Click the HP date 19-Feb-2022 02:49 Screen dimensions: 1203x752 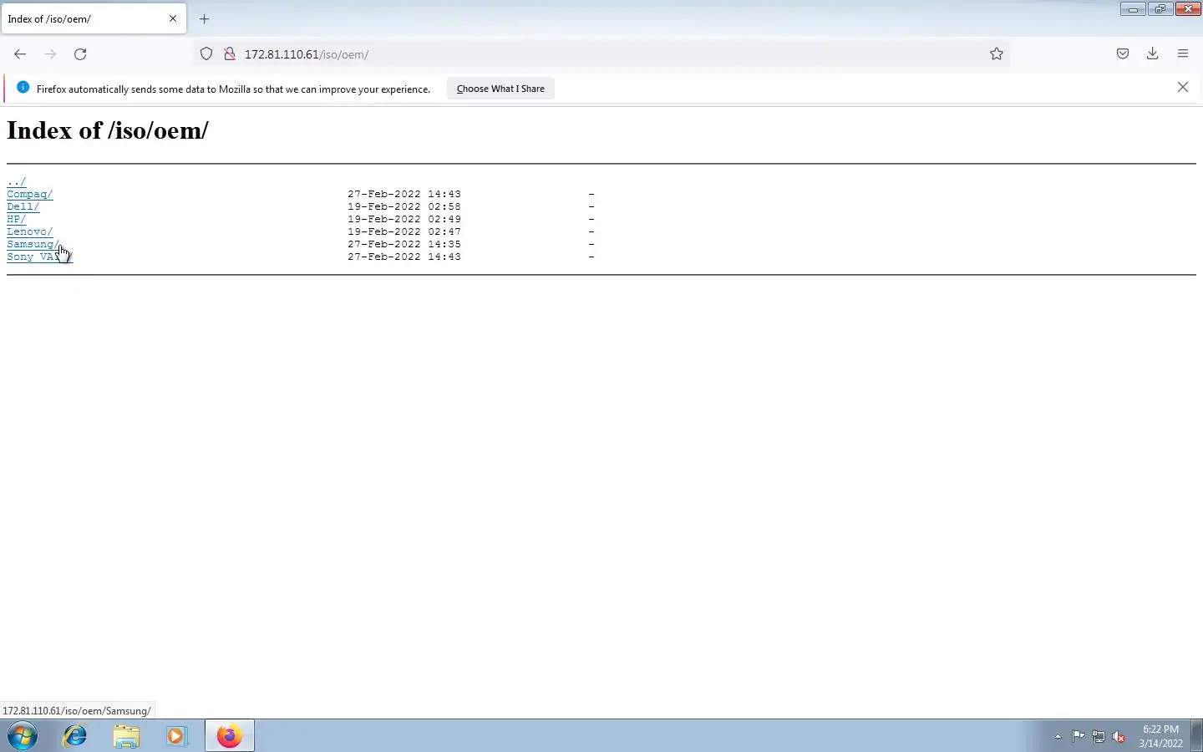pos(404,219)
